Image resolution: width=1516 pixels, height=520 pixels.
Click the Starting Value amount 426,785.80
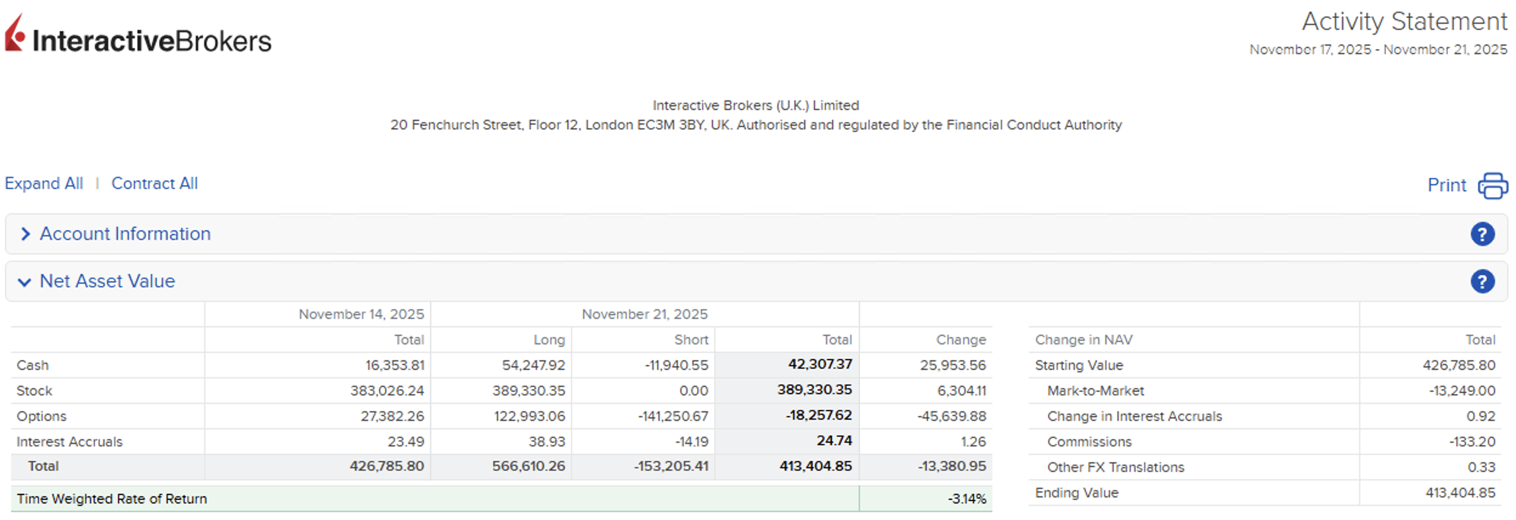[x=1458, y=365]
